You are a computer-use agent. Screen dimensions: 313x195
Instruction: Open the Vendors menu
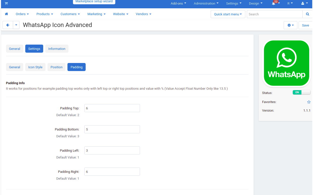click(143, 14)
